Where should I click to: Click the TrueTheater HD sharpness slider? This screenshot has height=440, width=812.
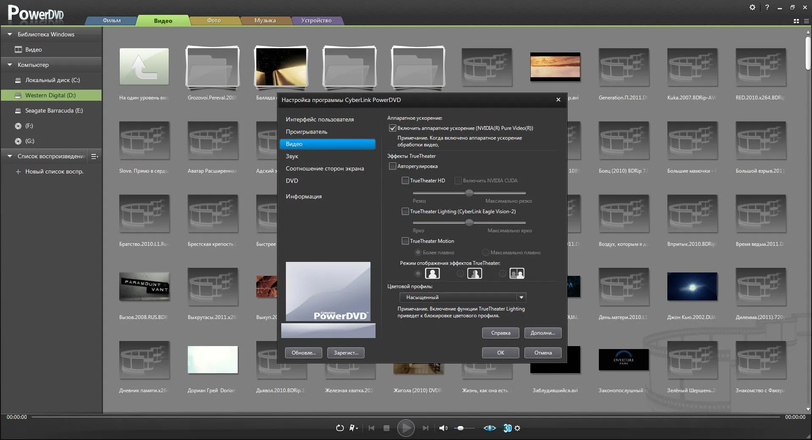pos(469,193)
